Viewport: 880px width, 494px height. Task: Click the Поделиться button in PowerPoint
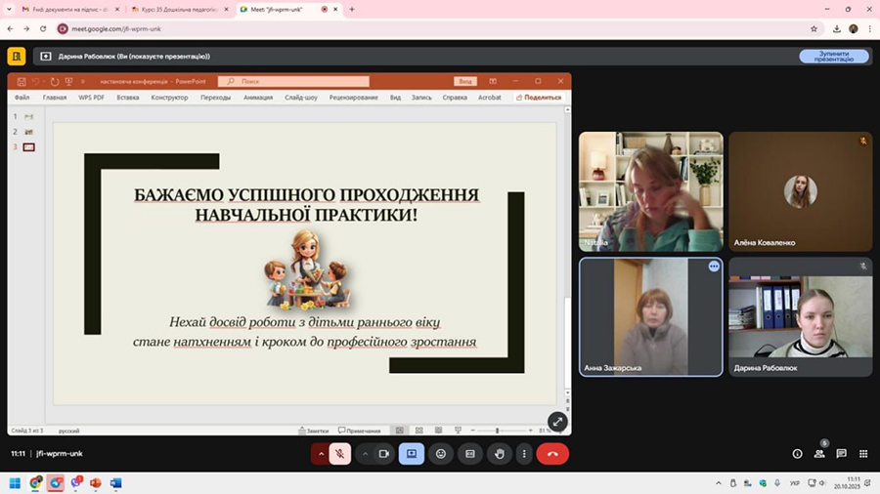tap(539, 98)
